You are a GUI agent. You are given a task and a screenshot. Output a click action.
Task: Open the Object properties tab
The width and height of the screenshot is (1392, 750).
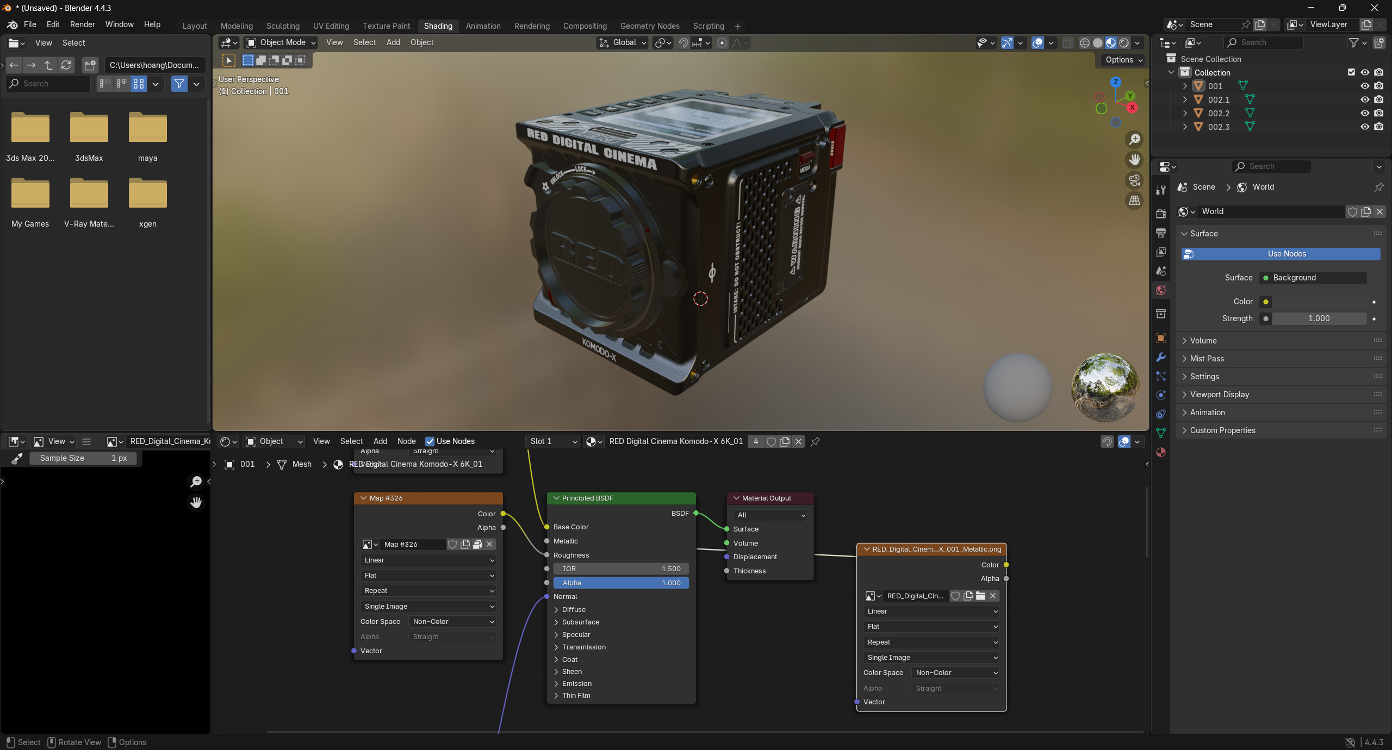[1161, 338]
